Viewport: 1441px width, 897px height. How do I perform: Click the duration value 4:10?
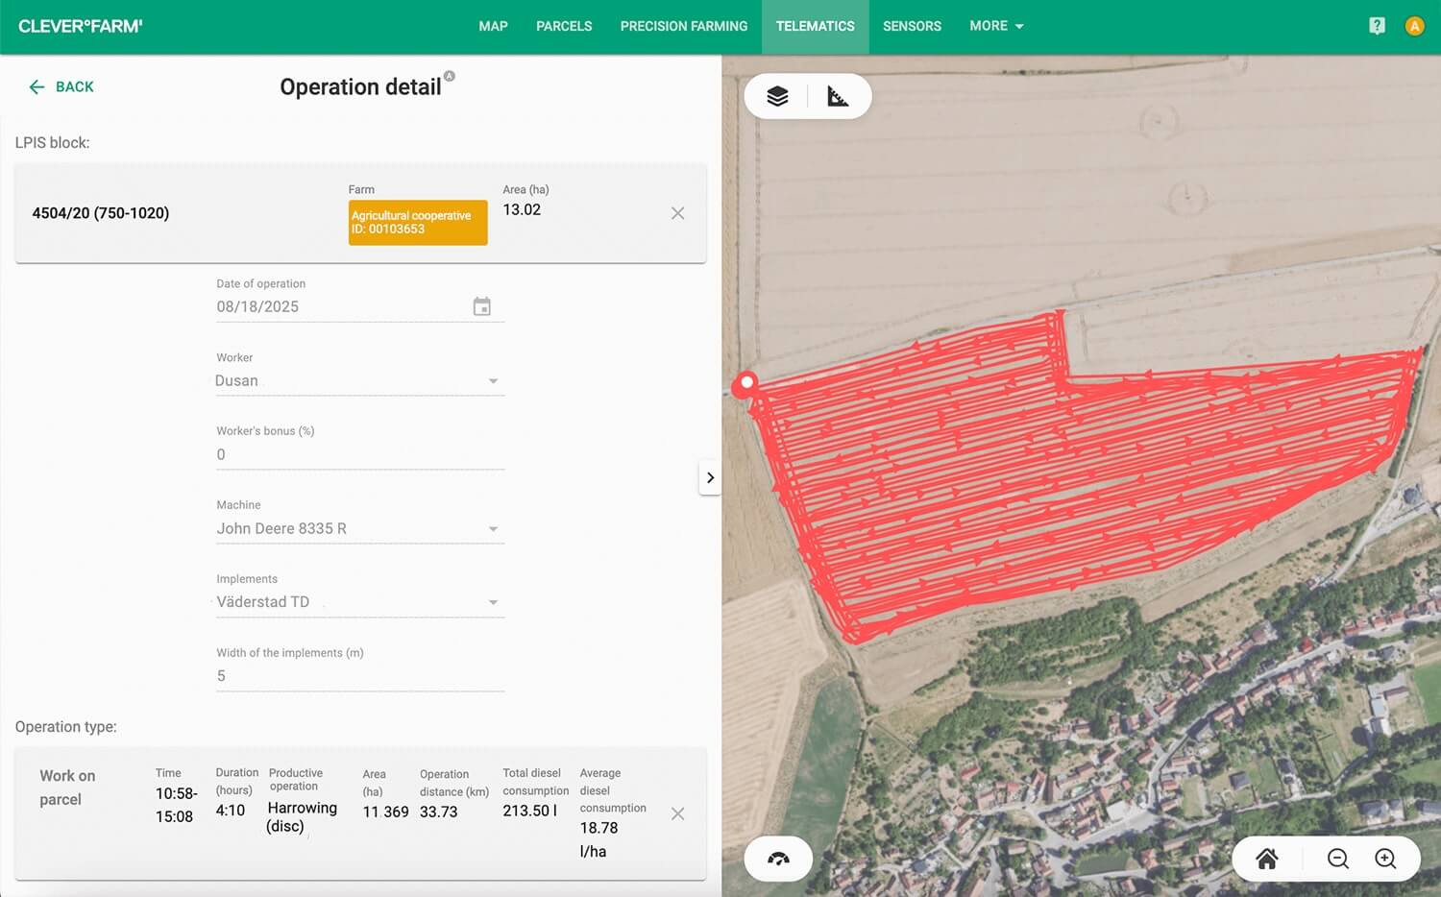(x=231, y=811)
